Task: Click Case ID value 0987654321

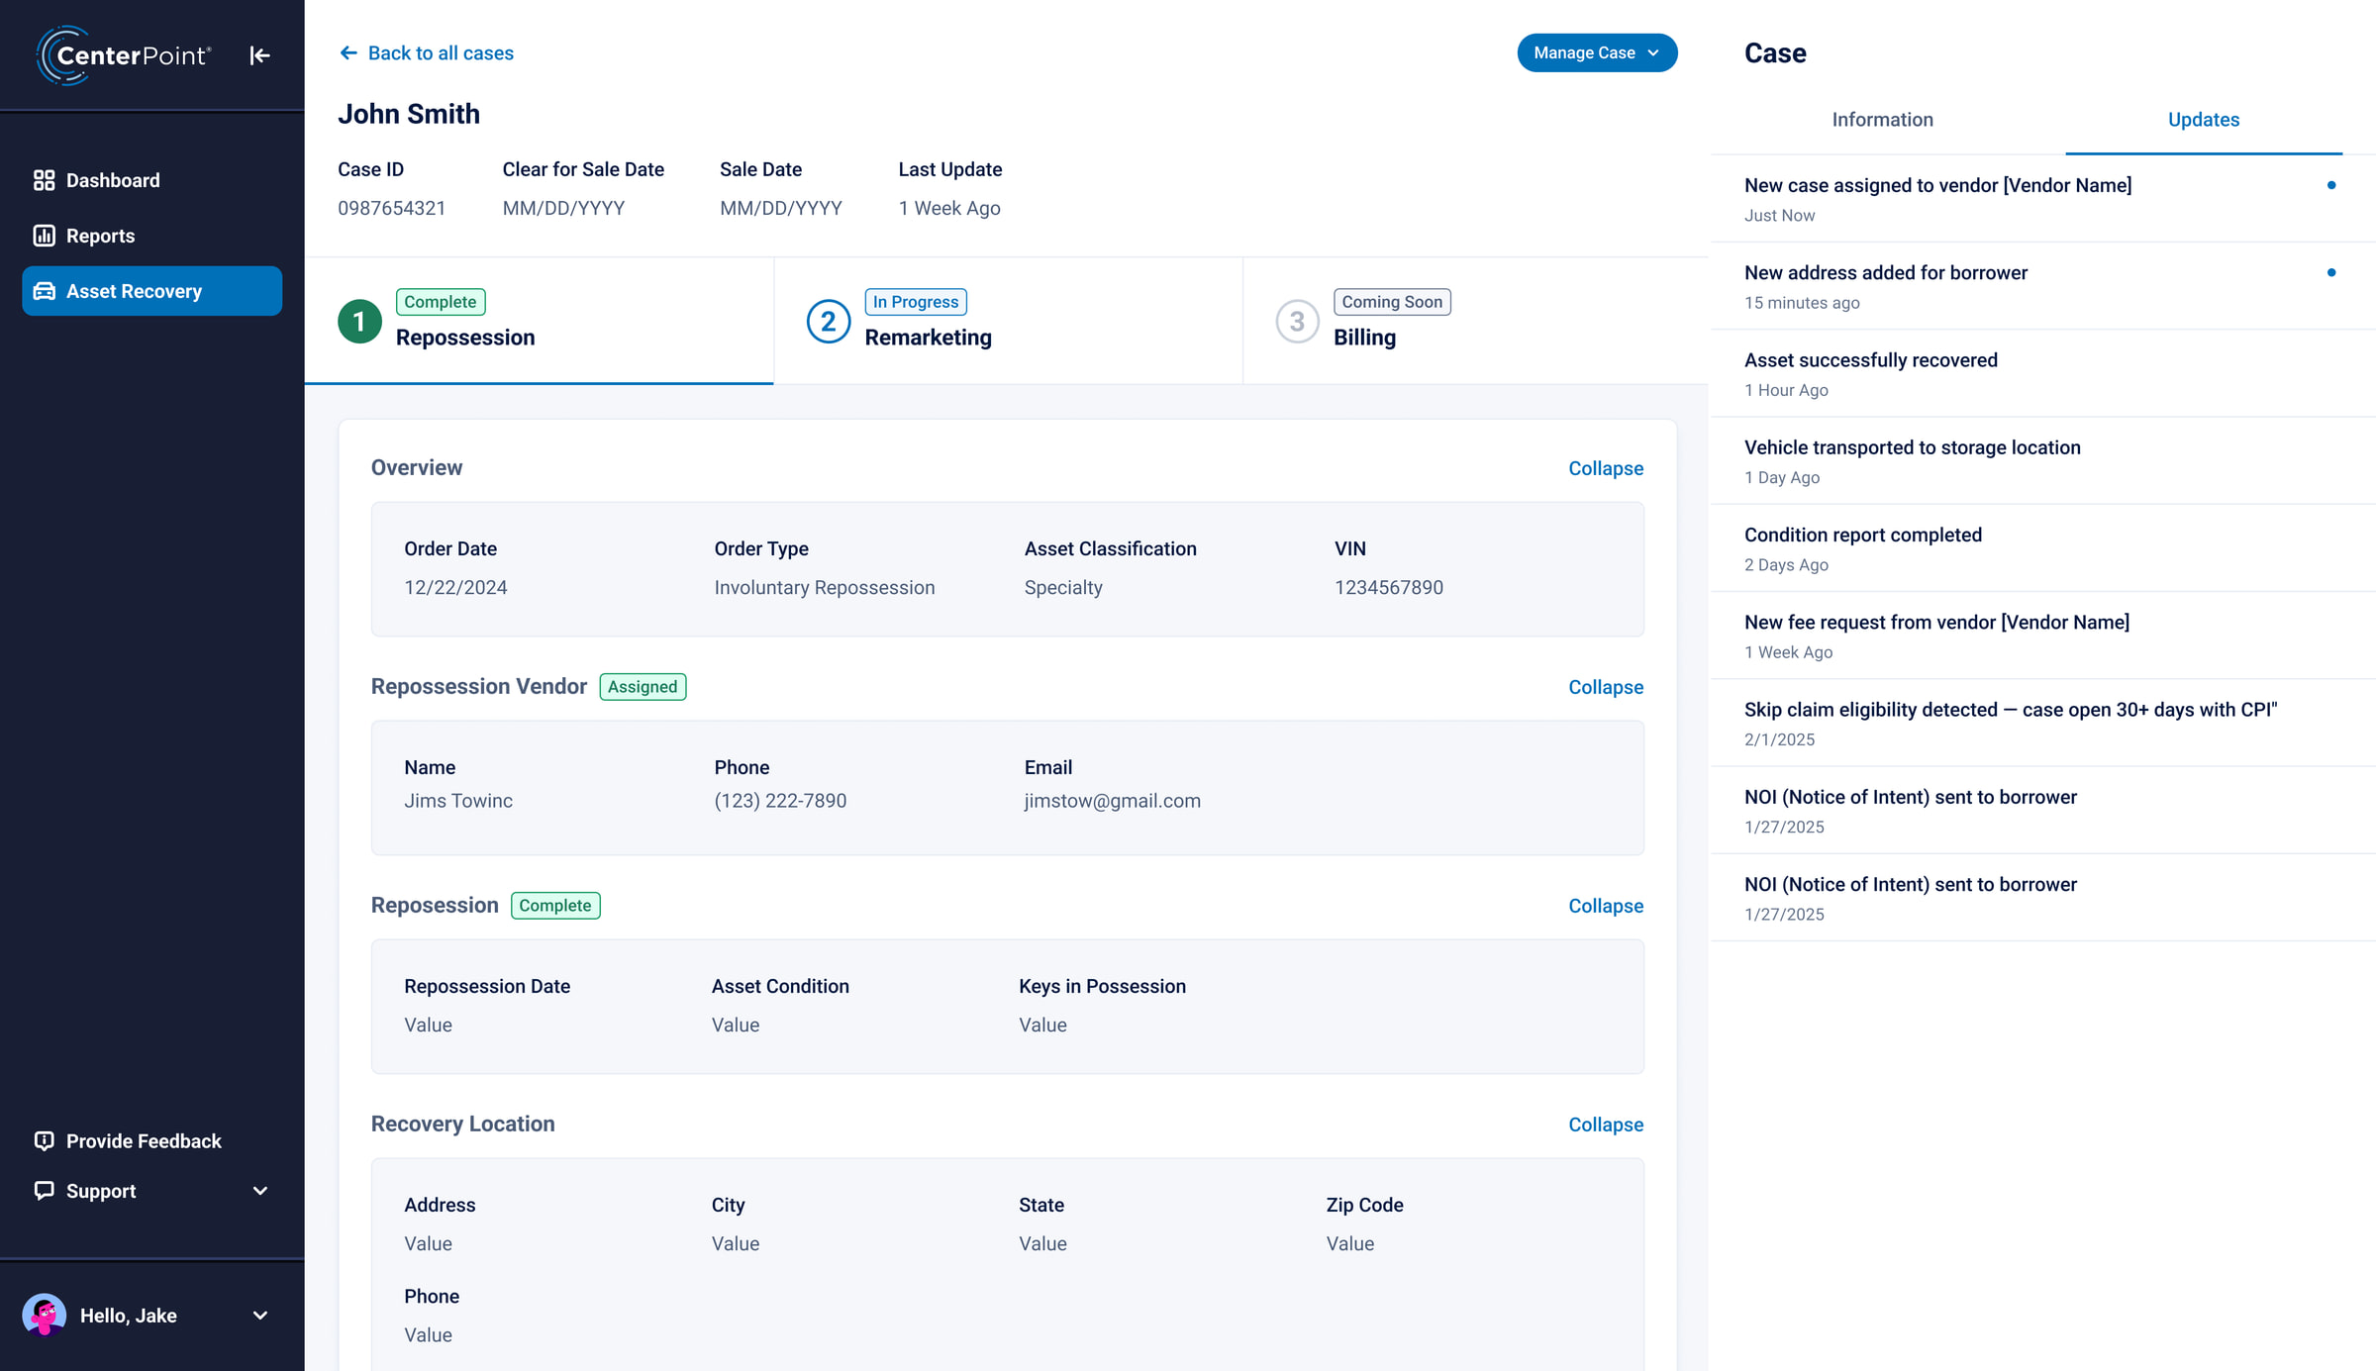Action: coord(392,208)
